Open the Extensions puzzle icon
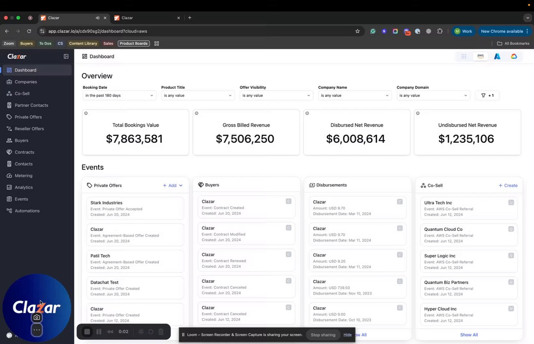The image size is (534, 344). pos(440,31)
